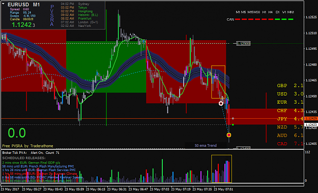Click the Tokyo session clock row
The image size is (318, 193).
click(74, 8)
